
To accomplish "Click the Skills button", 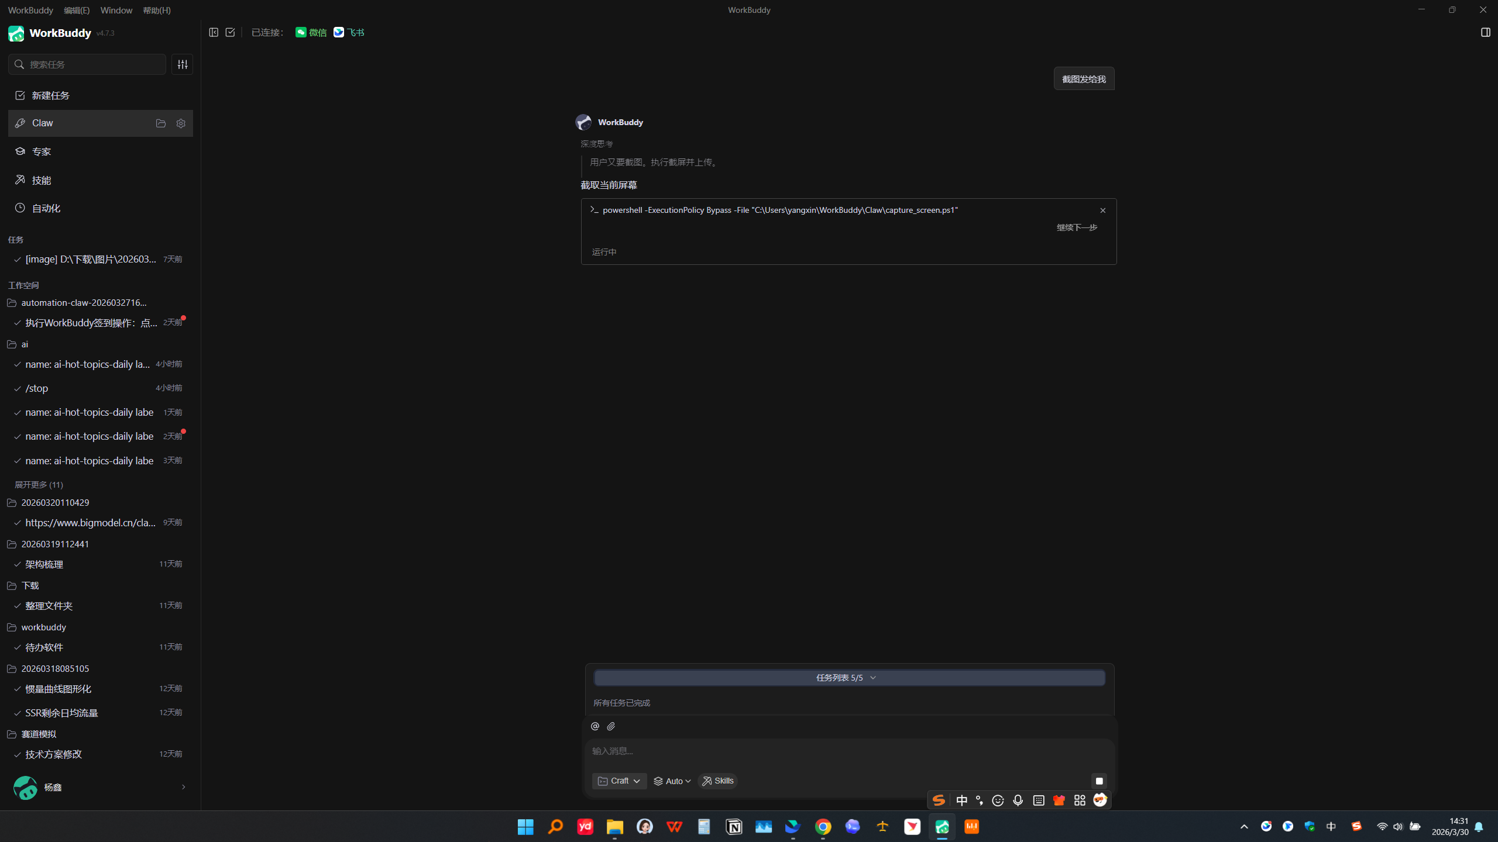I will coord(718,781).
